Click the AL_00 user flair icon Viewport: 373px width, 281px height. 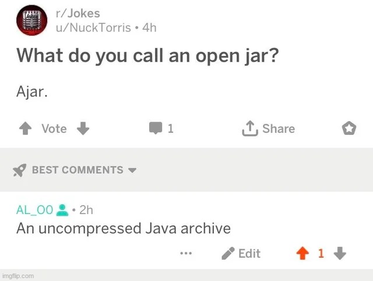(x=64, y=209)
